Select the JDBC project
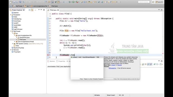 coord(16,27)
